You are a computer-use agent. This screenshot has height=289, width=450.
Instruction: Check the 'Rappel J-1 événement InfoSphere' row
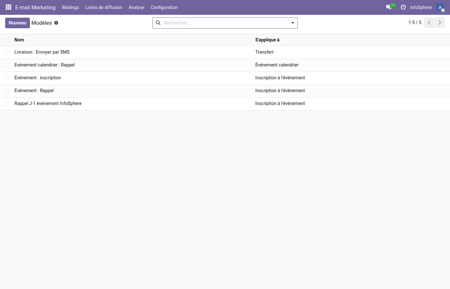click(x=7, y=103)
